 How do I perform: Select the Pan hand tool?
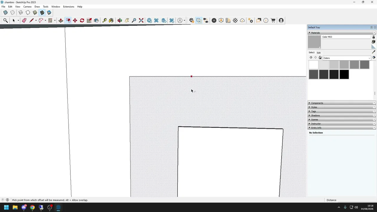click(x=127, y=20)
